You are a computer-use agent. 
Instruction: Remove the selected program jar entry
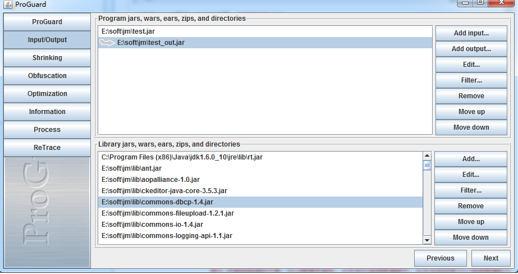tap(471, 96)
